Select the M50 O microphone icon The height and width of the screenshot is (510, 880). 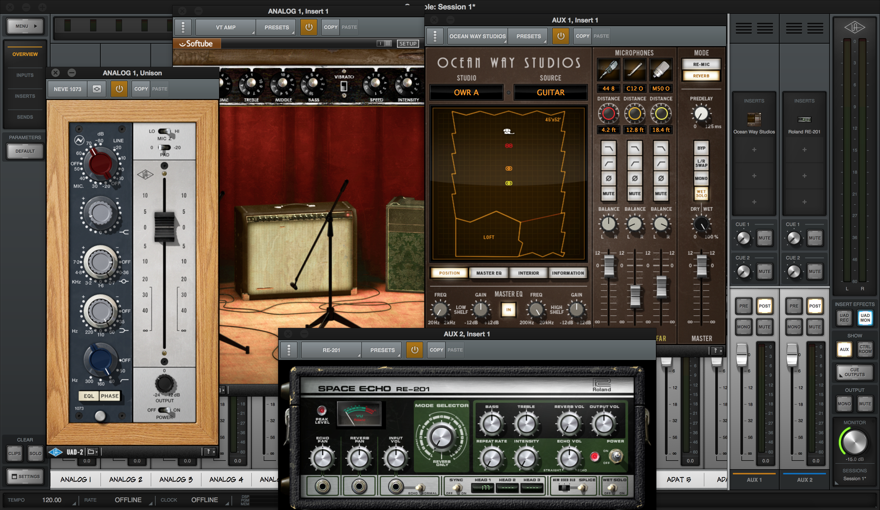[x=661, y=69]
